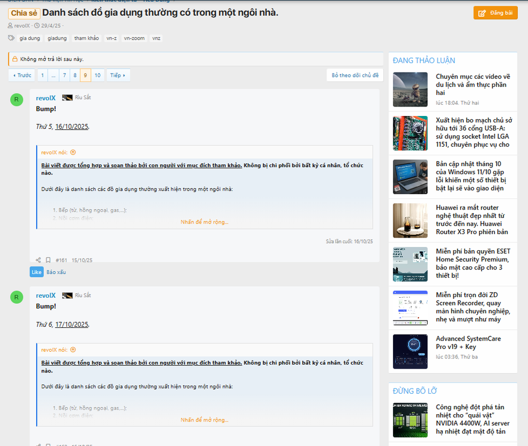Open ĐỪNG BỎ LỠ heading
Viewport: 528px width, 446px height.
415,391
